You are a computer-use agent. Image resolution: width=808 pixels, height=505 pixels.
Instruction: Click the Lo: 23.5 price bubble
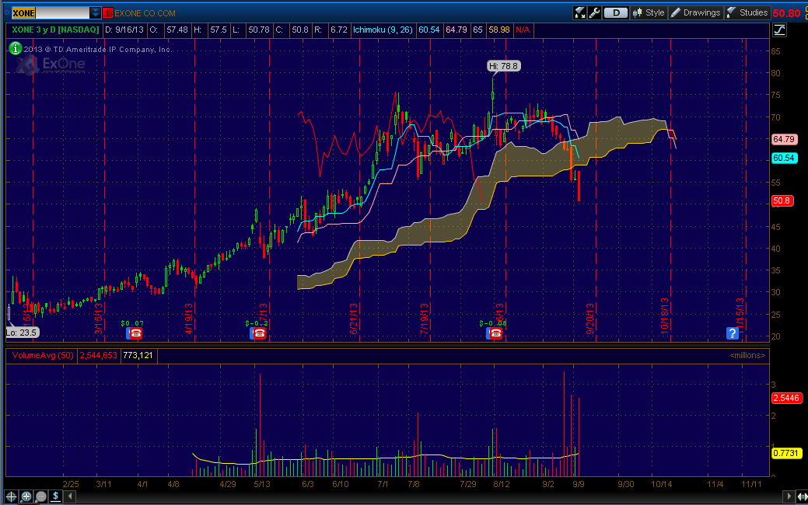[x=22, y=333]
